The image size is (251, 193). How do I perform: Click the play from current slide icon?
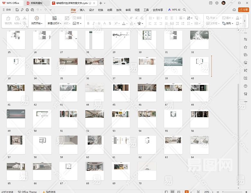pos(37,18)
